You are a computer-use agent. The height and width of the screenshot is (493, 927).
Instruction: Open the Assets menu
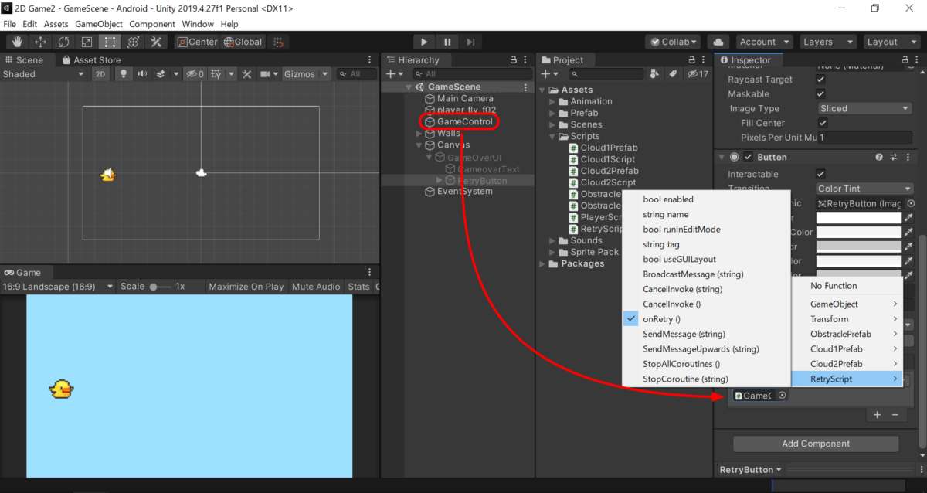(x=56, y=24)
